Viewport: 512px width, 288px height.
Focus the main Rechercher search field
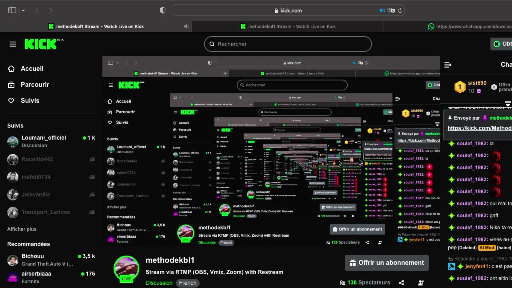[288, 44]
